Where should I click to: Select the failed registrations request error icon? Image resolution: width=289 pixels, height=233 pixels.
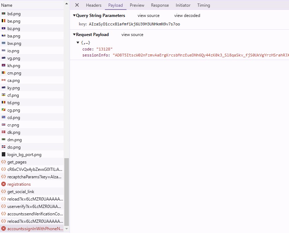[4, 184]
